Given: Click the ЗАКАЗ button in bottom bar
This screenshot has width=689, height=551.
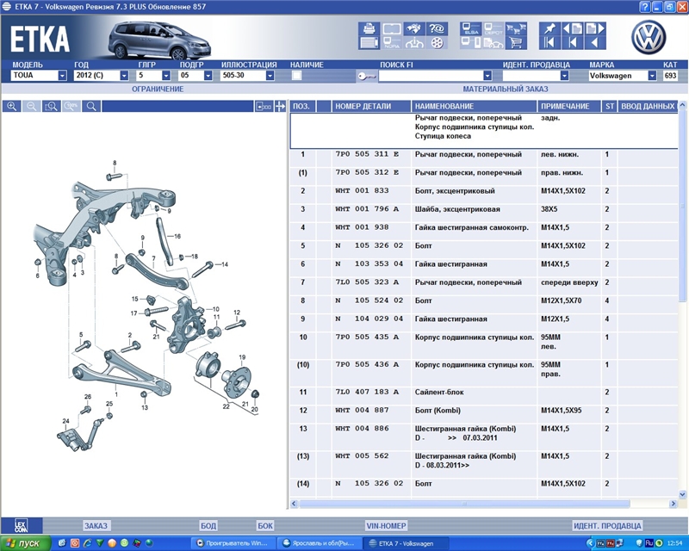Looking at the screenshot, I should click(x=96, y=525).
